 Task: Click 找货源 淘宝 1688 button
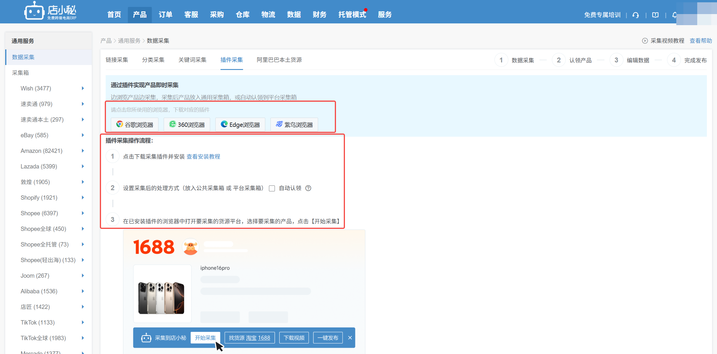250,338
